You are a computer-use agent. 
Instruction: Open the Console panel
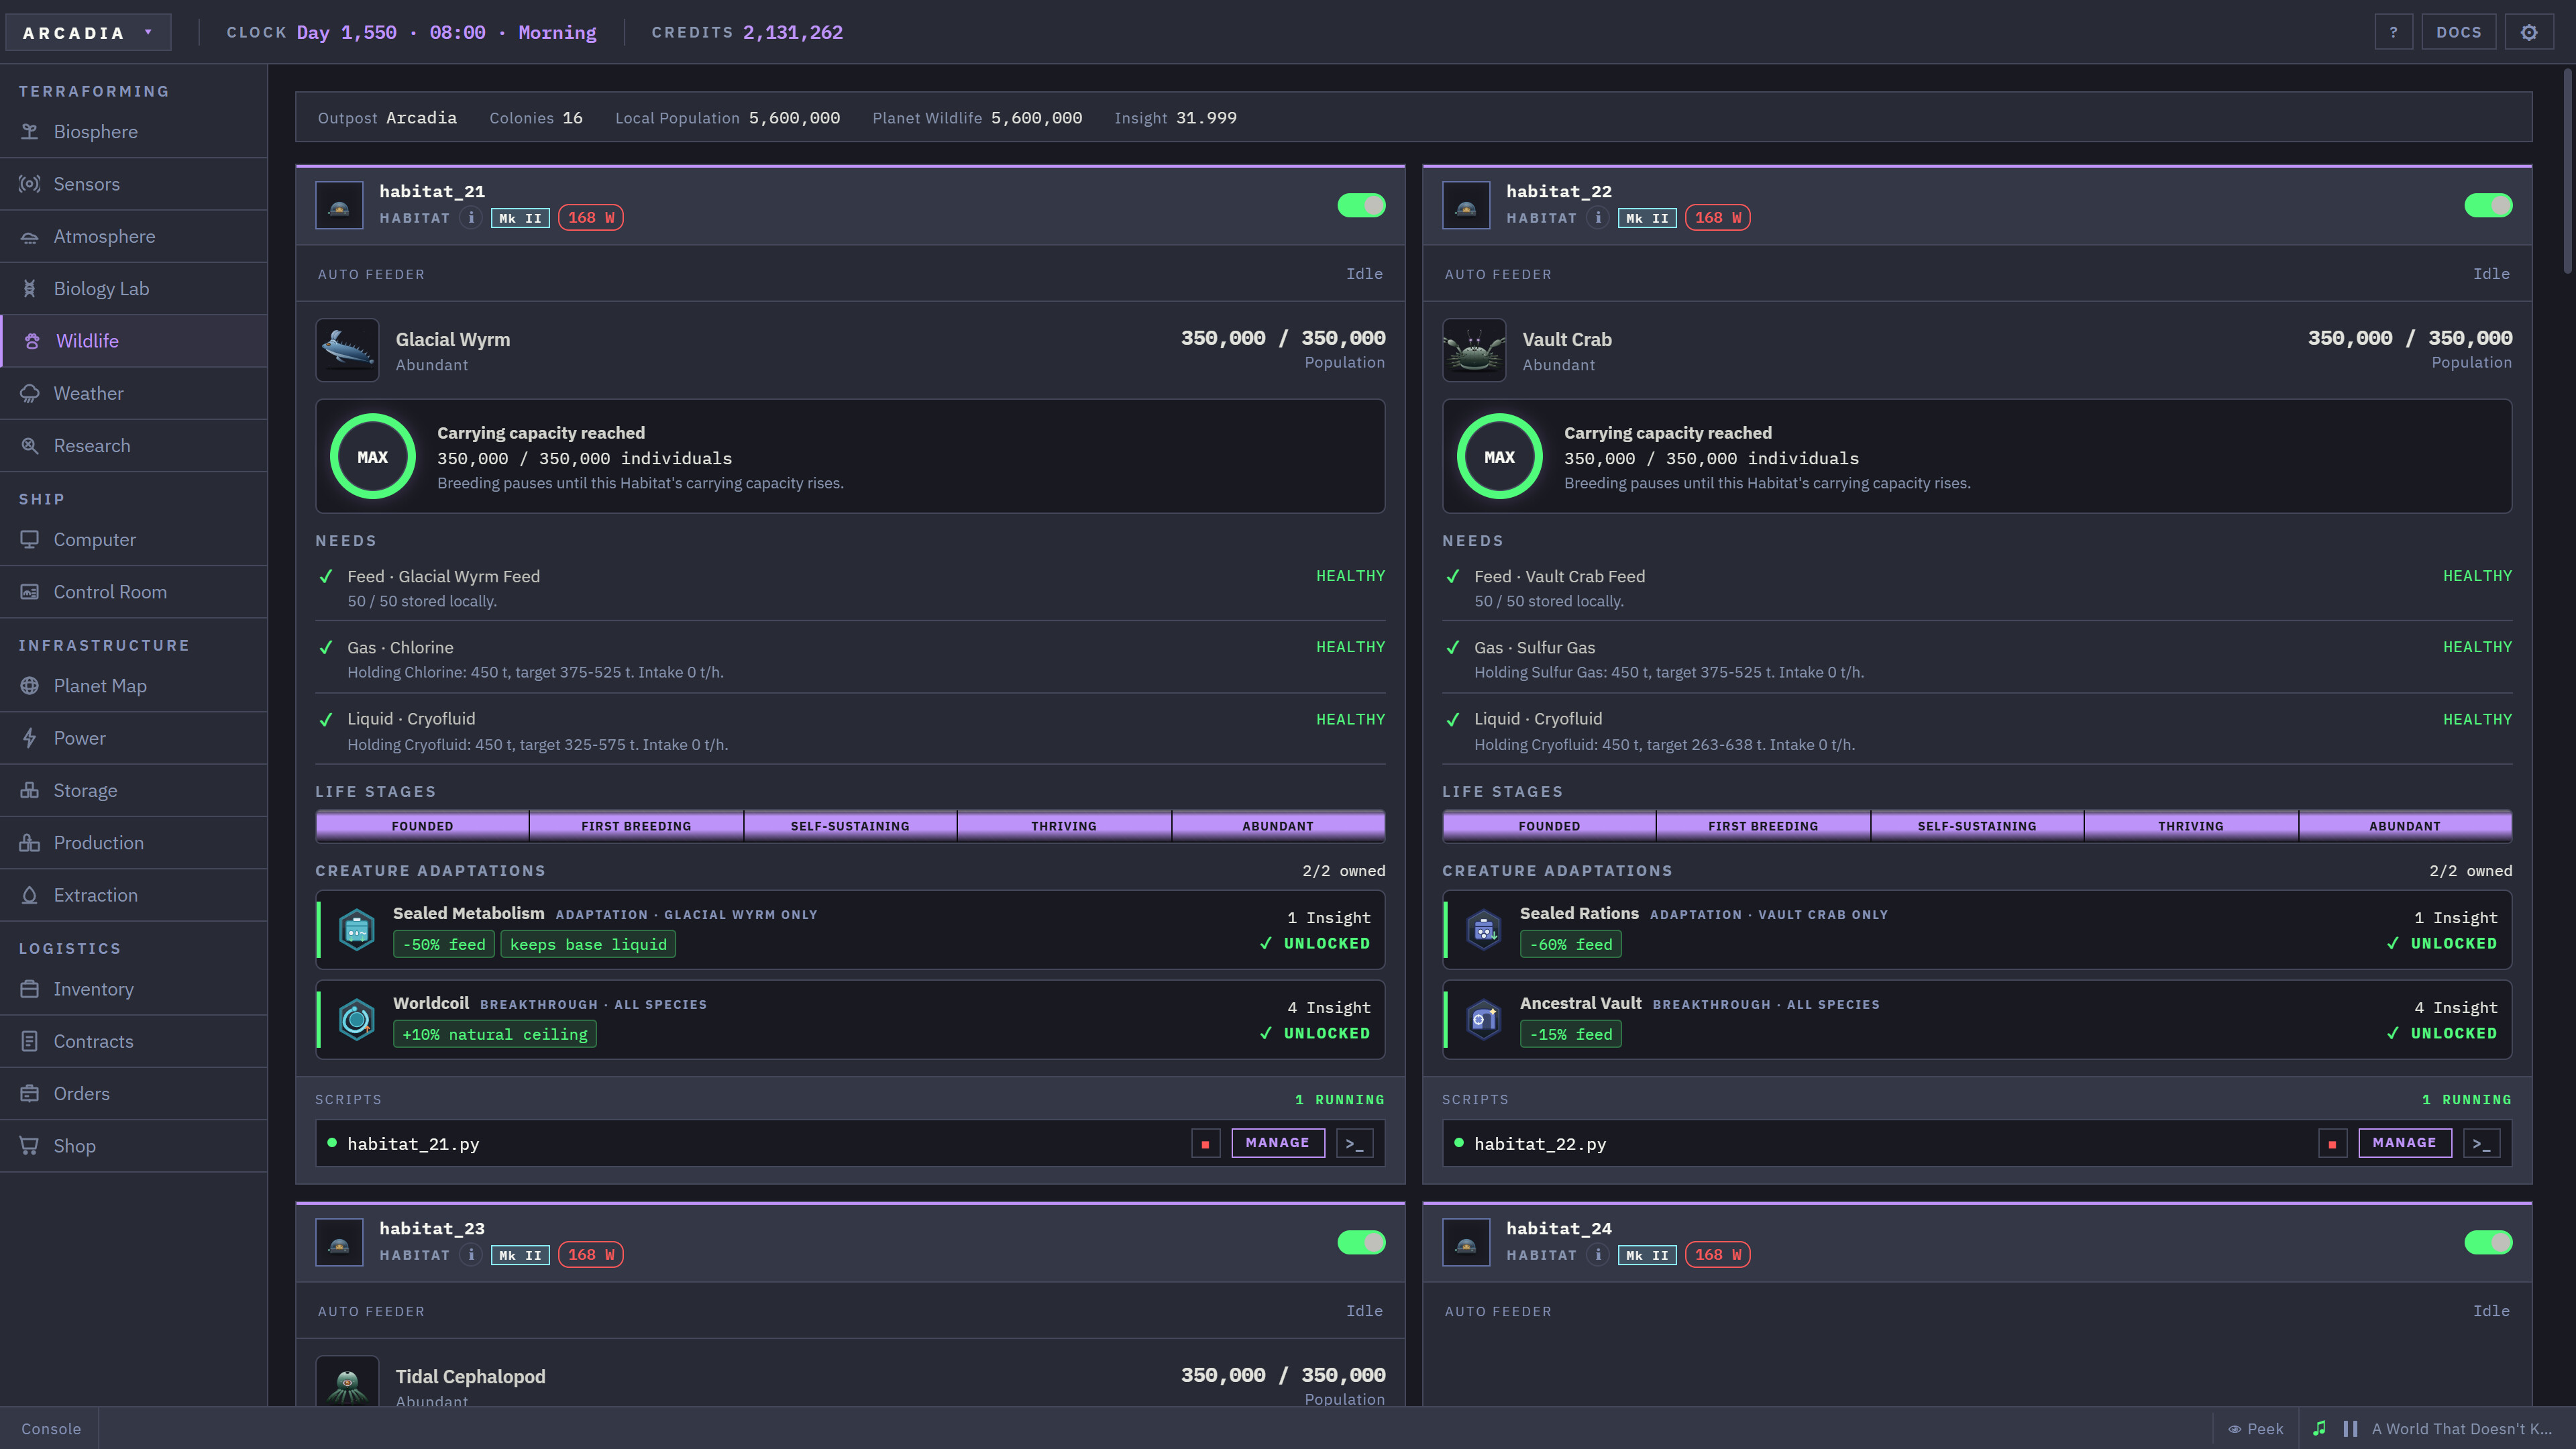50,1428
